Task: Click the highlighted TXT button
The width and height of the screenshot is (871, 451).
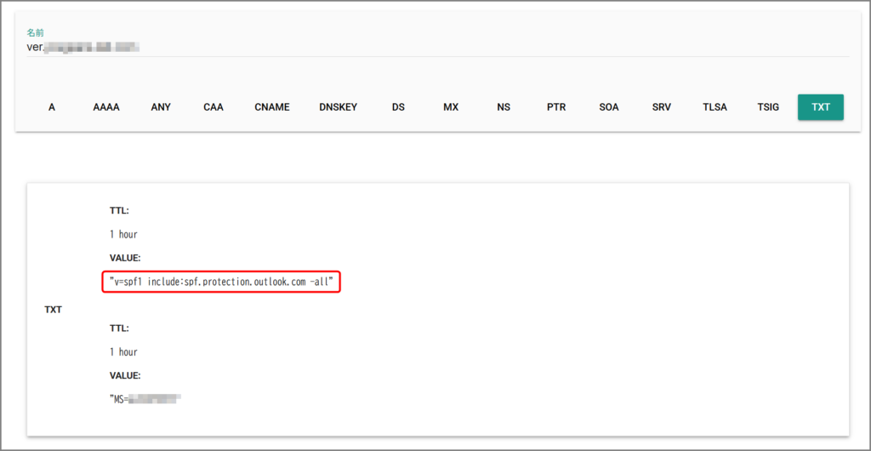Action: point(821,107)
